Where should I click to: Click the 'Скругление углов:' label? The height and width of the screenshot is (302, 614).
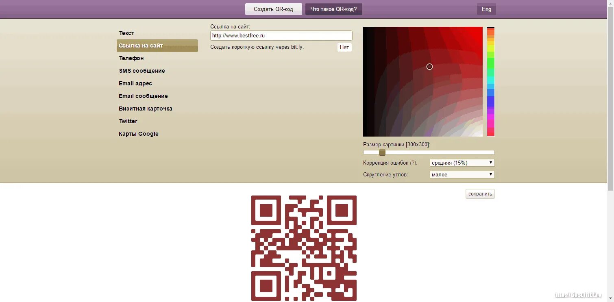tap(385, 174)
